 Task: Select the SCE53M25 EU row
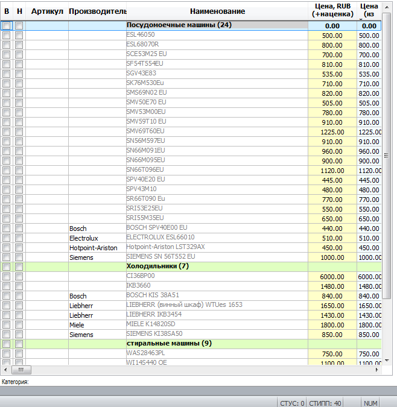191,54
